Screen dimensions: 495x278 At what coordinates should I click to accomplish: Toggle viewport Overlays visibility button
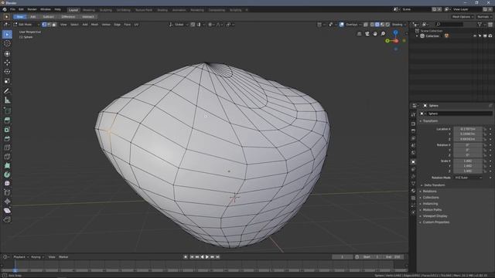coord(342,25)
